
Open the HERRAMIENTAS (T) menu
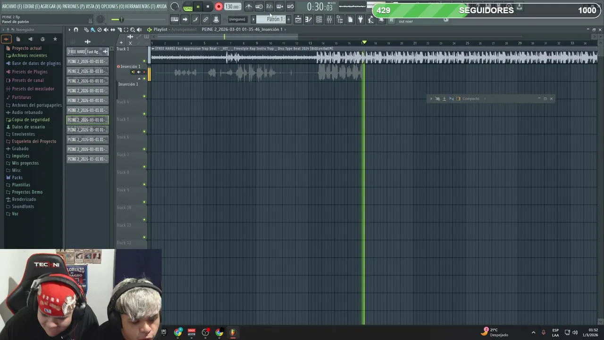pos(141,7)
